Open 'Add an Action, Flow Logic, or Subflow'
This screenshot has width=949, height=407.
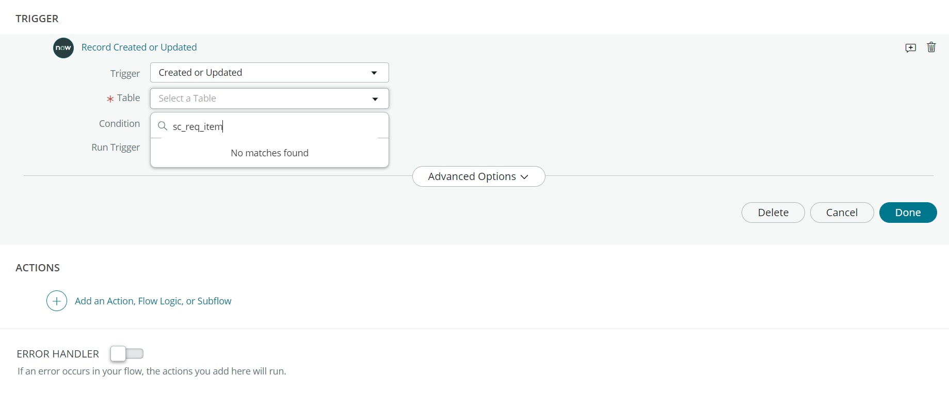(x=153, y=301)
